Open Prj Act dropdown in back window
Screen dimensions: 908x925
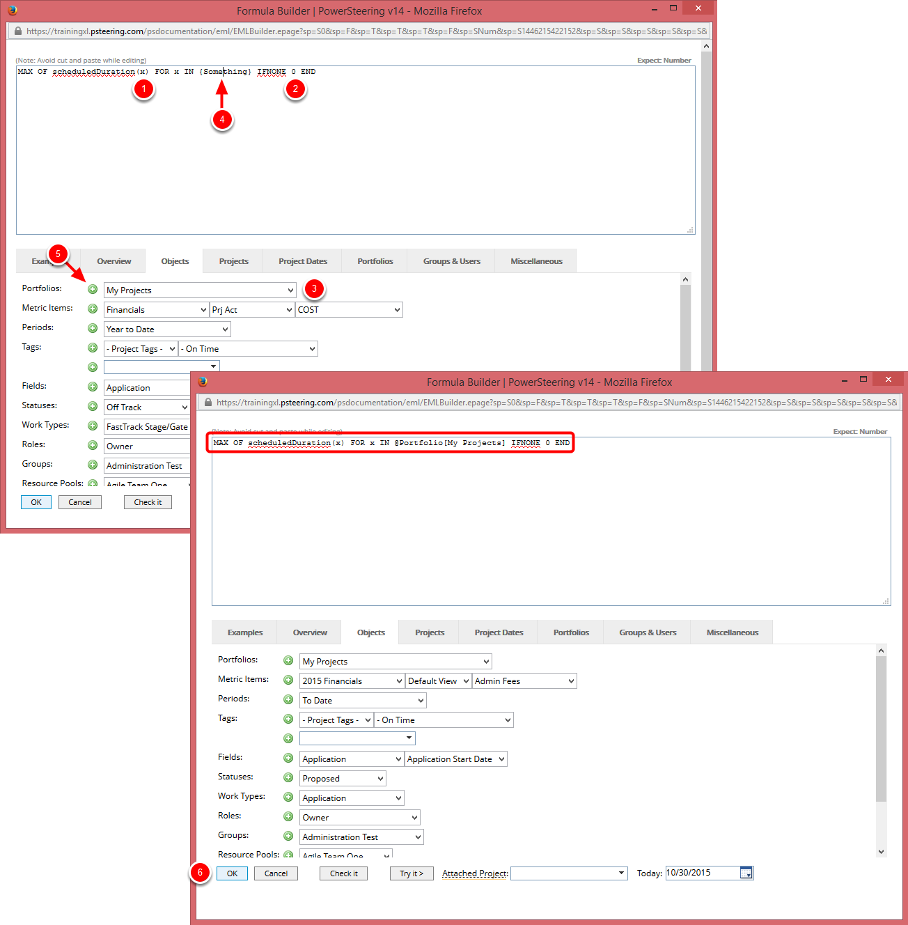(x=251, y=309)
